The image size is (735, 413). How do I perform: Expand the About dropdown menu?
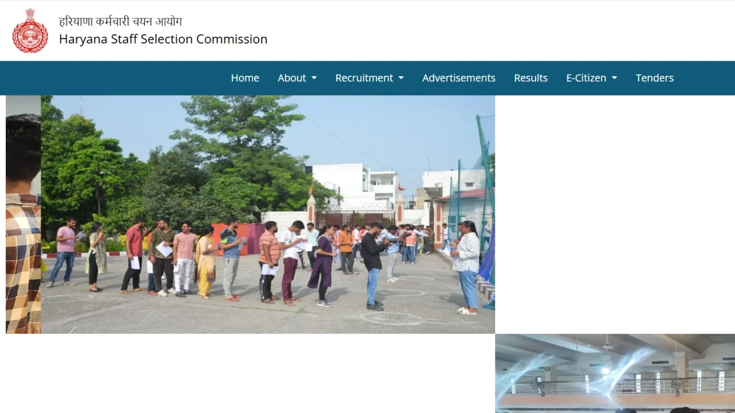[x=297, y=78]
